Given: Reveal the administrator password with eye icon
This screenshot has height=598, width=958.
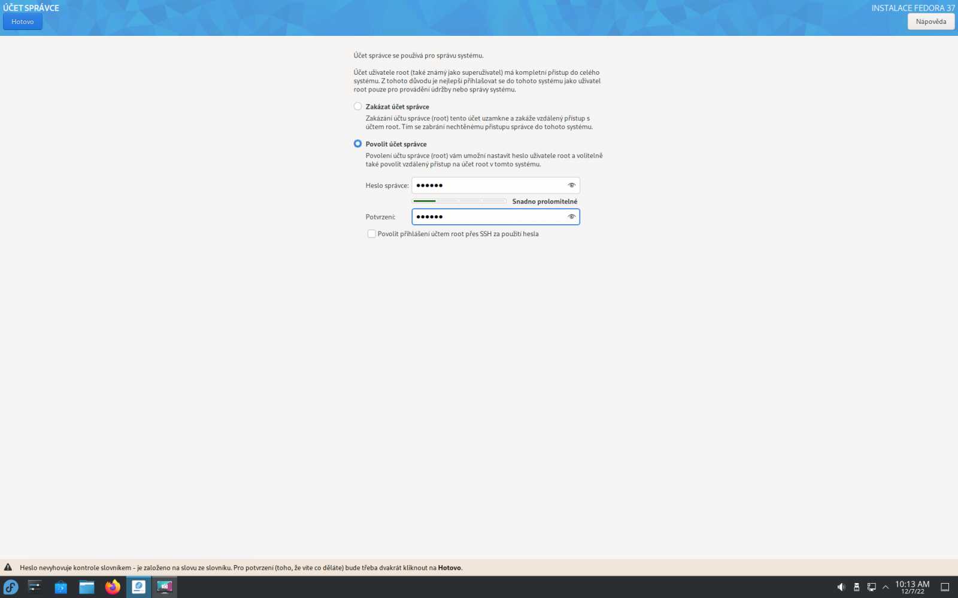Looking at the screenshot, I should [571, 185].
